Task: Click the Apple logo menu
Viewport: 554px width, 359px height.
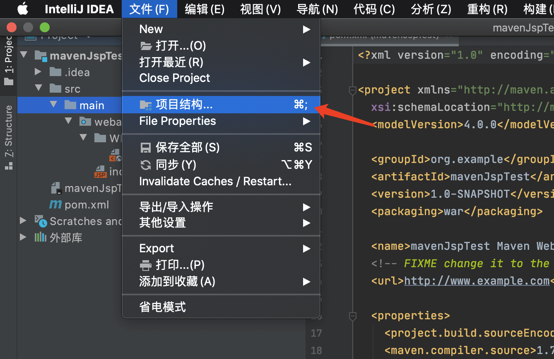Action: click(22, 9)
